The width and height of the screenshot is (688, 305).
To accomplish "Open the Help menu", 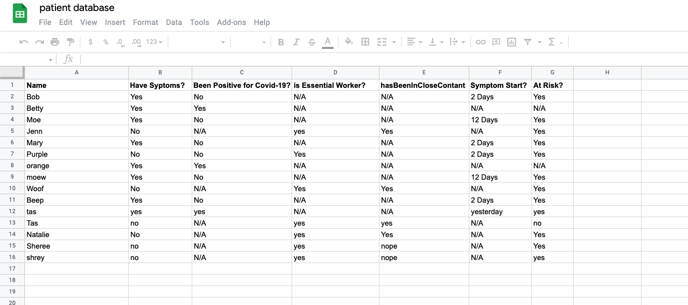I will [262, 22].
